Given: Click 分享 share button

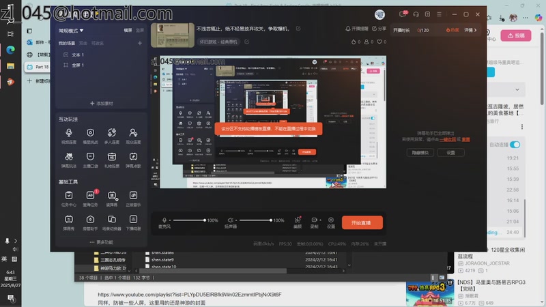Looking at the screenshot, I should click(x=379, y=29).
